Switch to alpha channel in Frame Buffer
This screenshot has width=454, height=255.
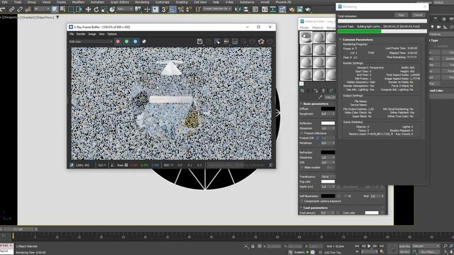[144, 42]
